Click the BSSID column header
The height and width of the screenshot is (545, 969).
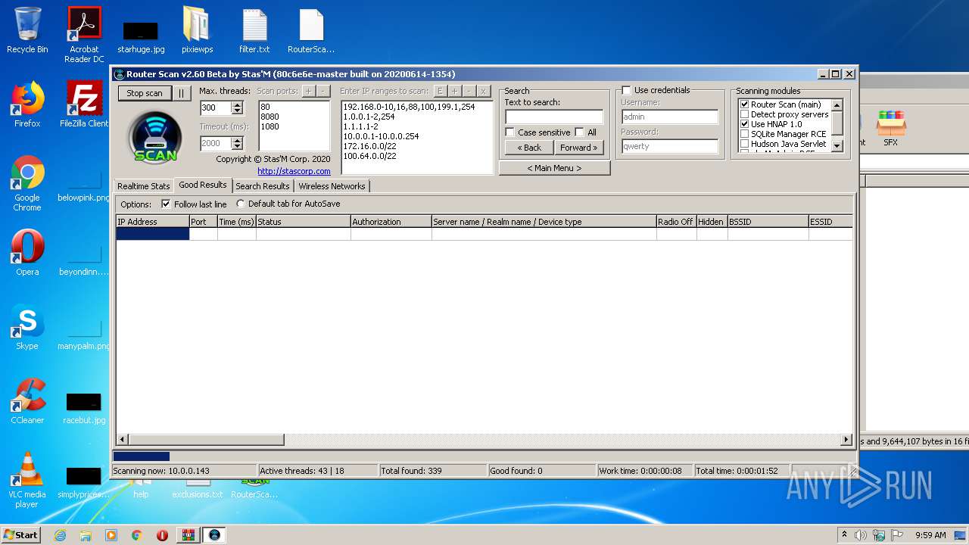click(x=768, y=222)
